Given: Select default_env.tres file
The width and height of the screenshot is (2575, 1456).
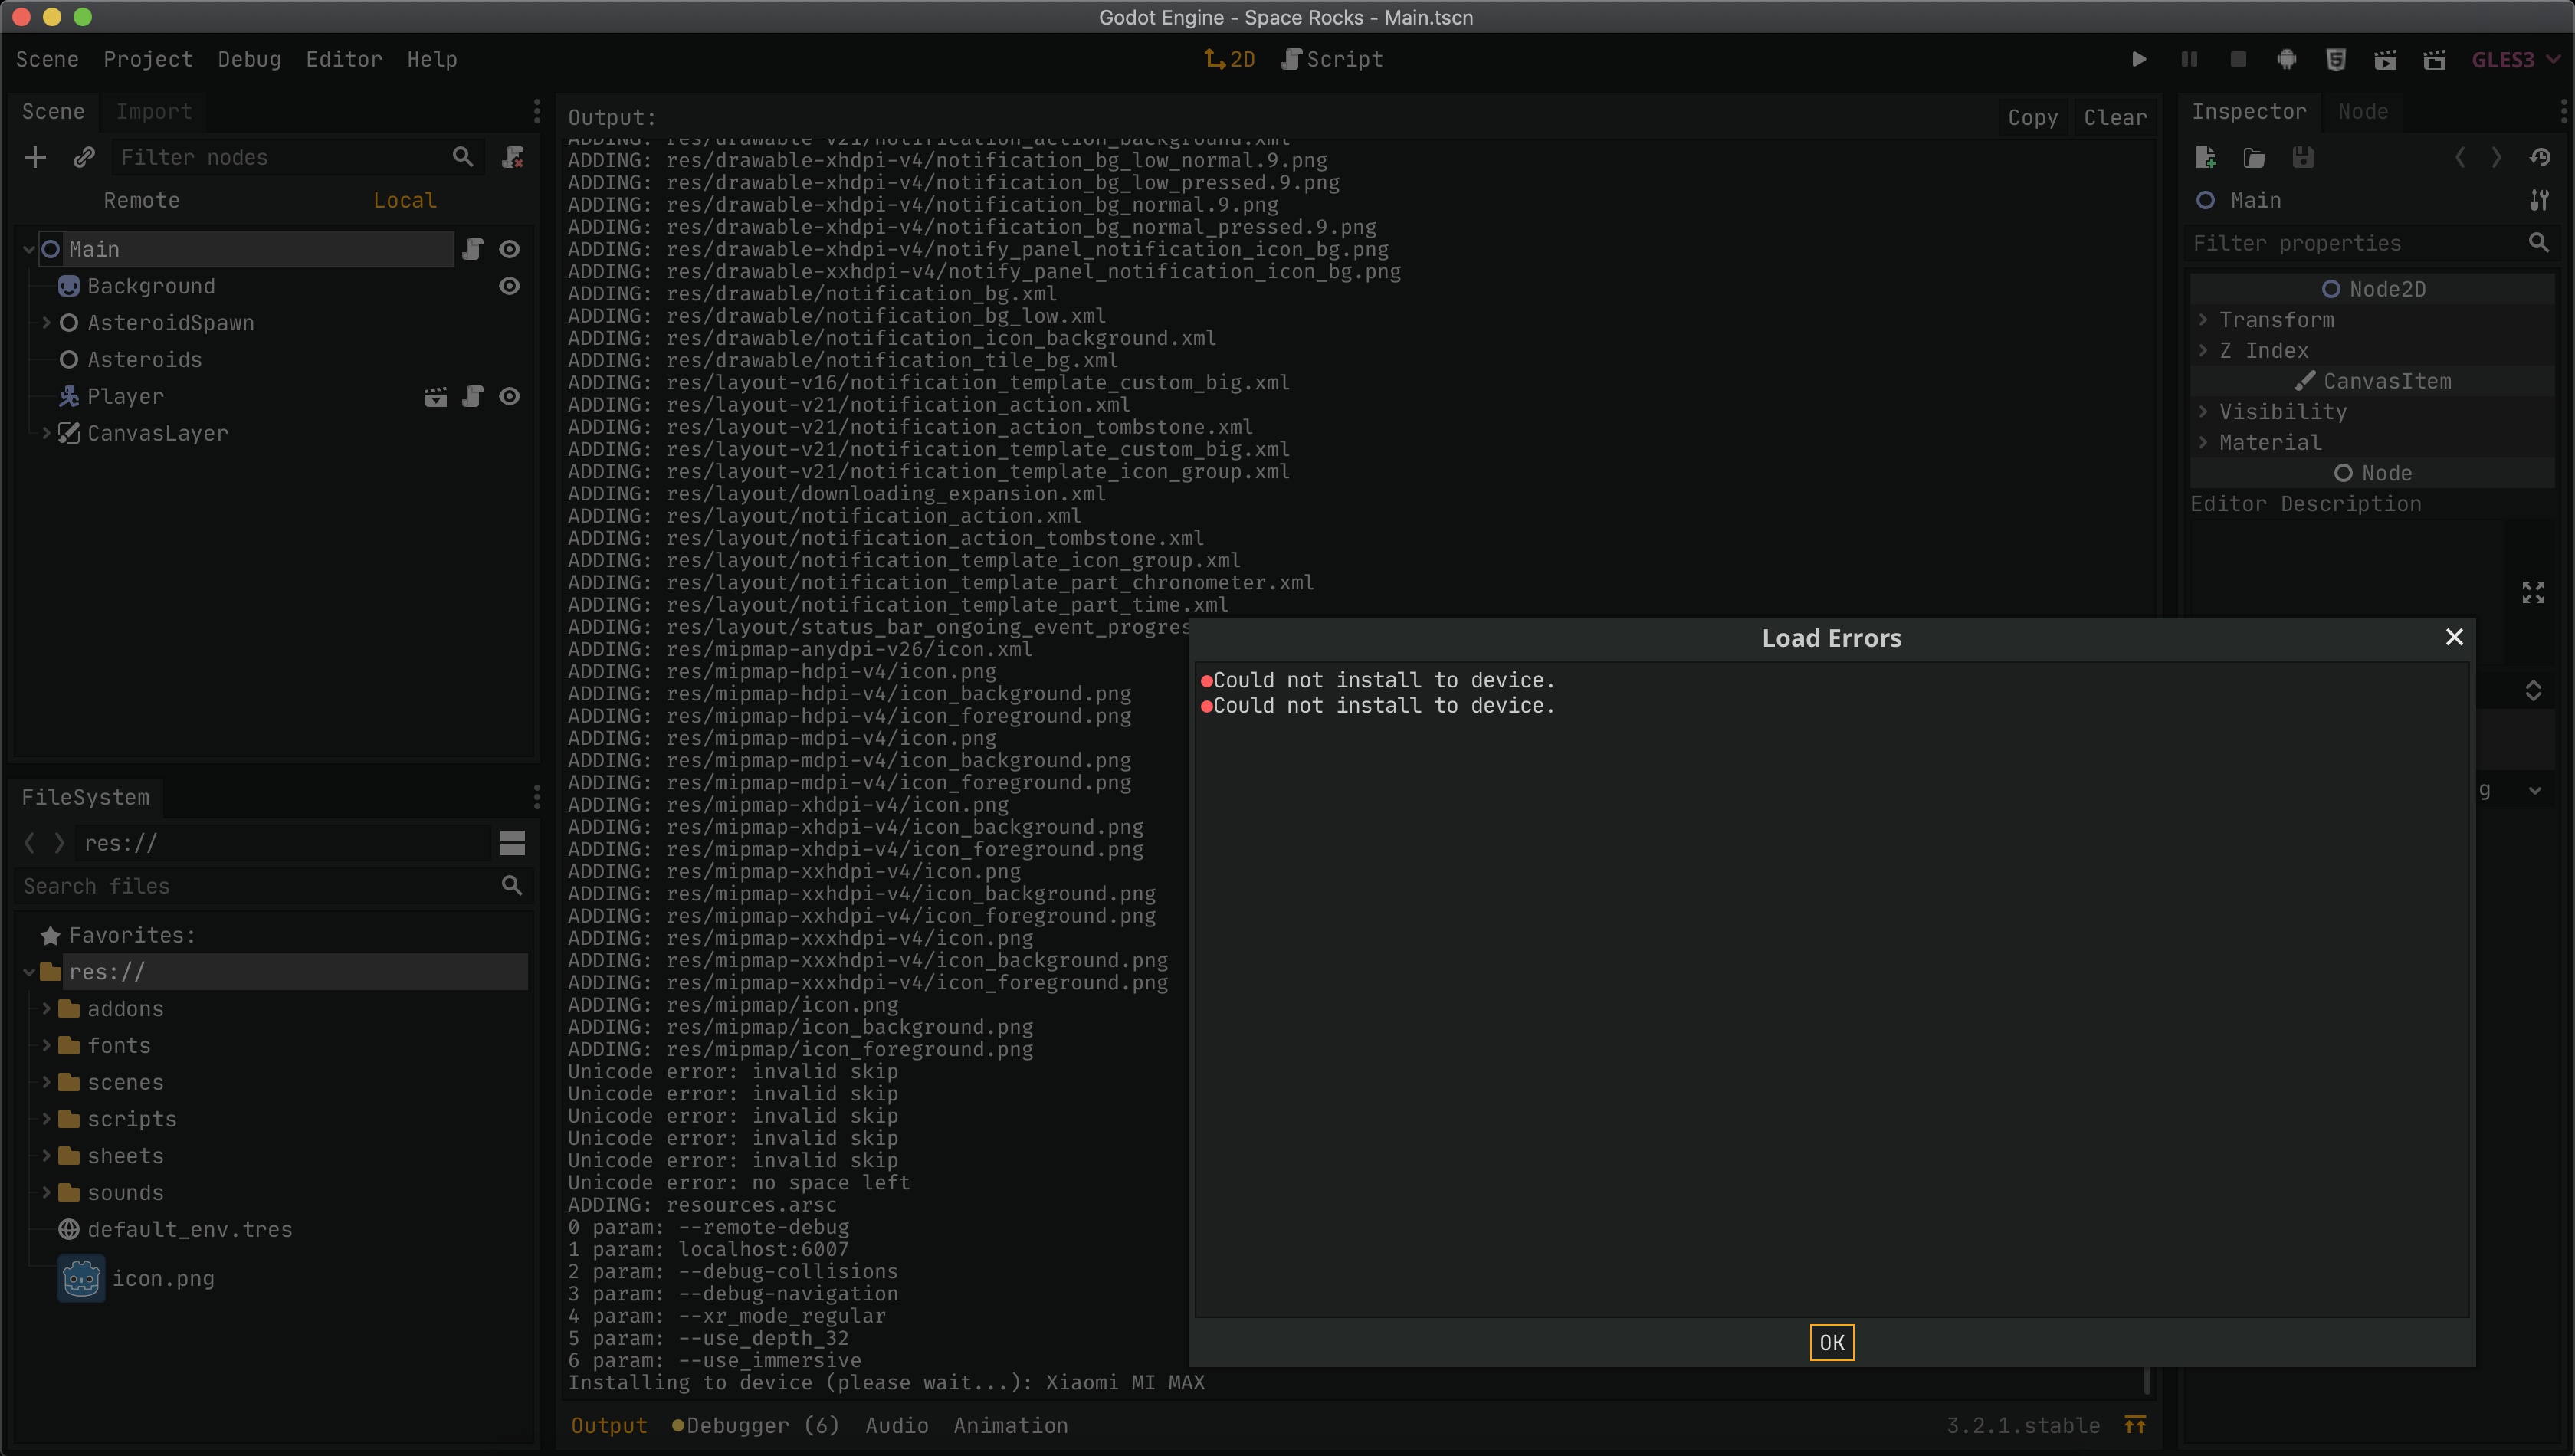Looking at the screenshot, I should click(189, 1229).
